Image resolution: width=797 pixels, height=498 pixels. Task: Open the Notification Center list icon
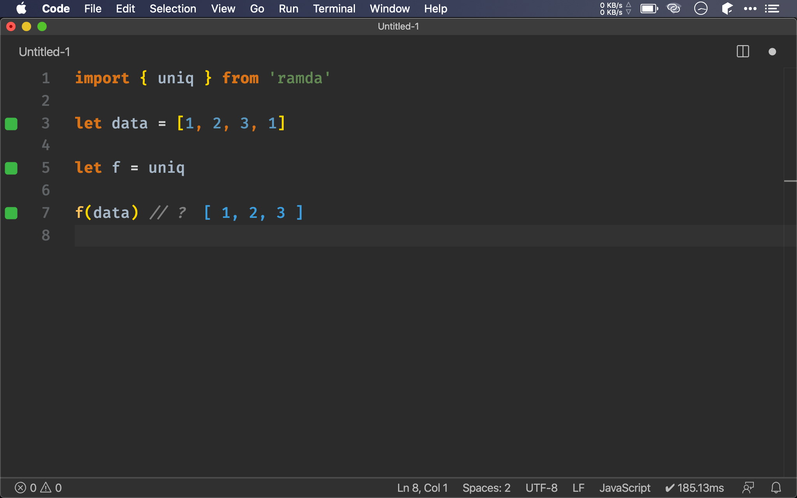click(x=772, y=9)
